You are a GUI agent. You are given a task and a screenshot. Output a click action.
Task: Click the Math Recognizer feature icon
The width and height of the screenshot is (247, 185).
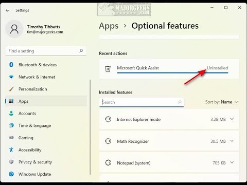108,141
